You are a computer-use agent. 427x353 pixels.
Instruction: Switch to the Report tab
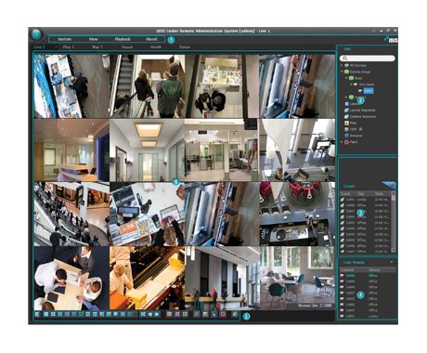tap(127, 47)
